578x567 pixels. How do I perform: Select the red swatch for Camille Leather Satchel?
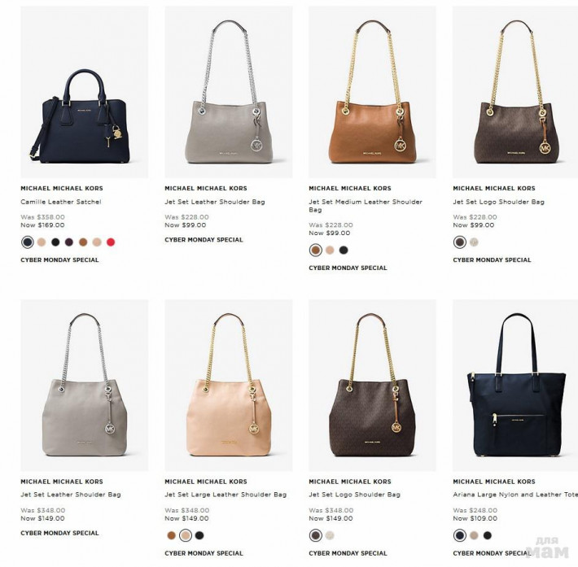(x=111, y=242)
